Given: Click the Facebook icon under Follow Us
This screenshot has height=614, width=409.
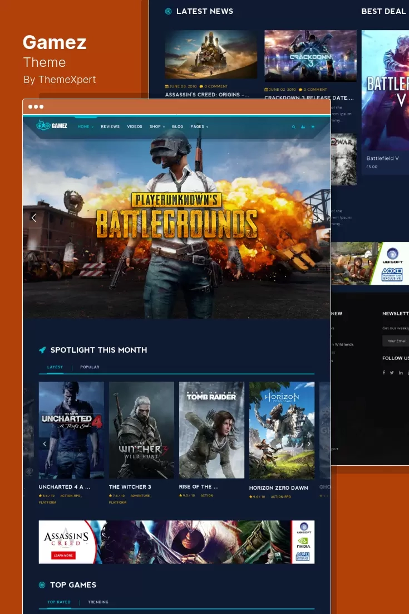Looking at the screenshot, I should tap(384, 373).
